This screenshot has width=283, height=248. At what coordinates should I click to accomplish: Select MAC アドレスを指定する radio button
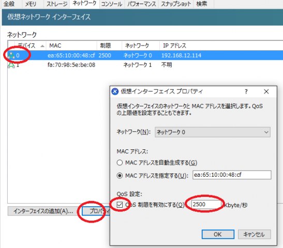[120, 175]
